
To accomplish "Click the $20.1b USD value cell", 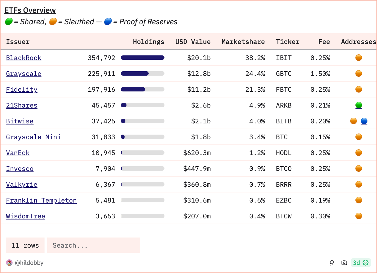I will tap(199, 58).
